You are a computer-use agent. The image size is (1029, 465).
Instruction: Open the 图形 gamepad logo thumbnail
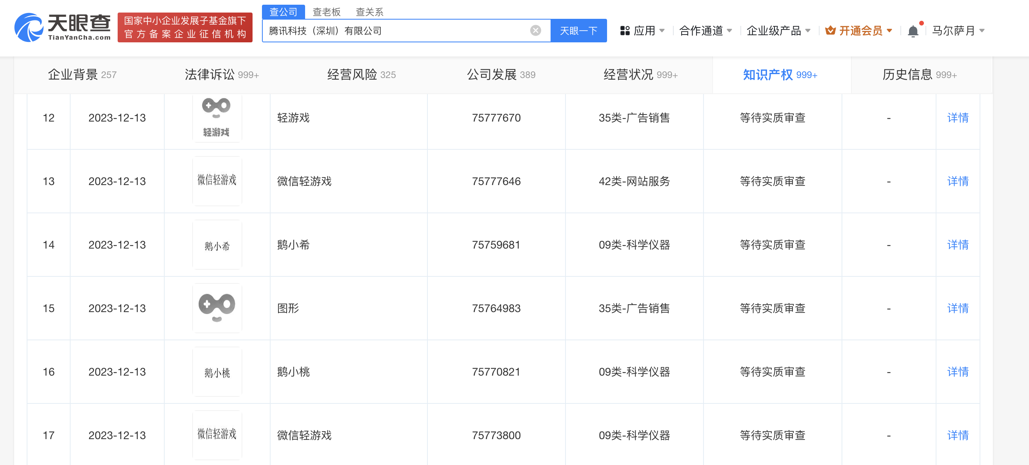point(217,308)
